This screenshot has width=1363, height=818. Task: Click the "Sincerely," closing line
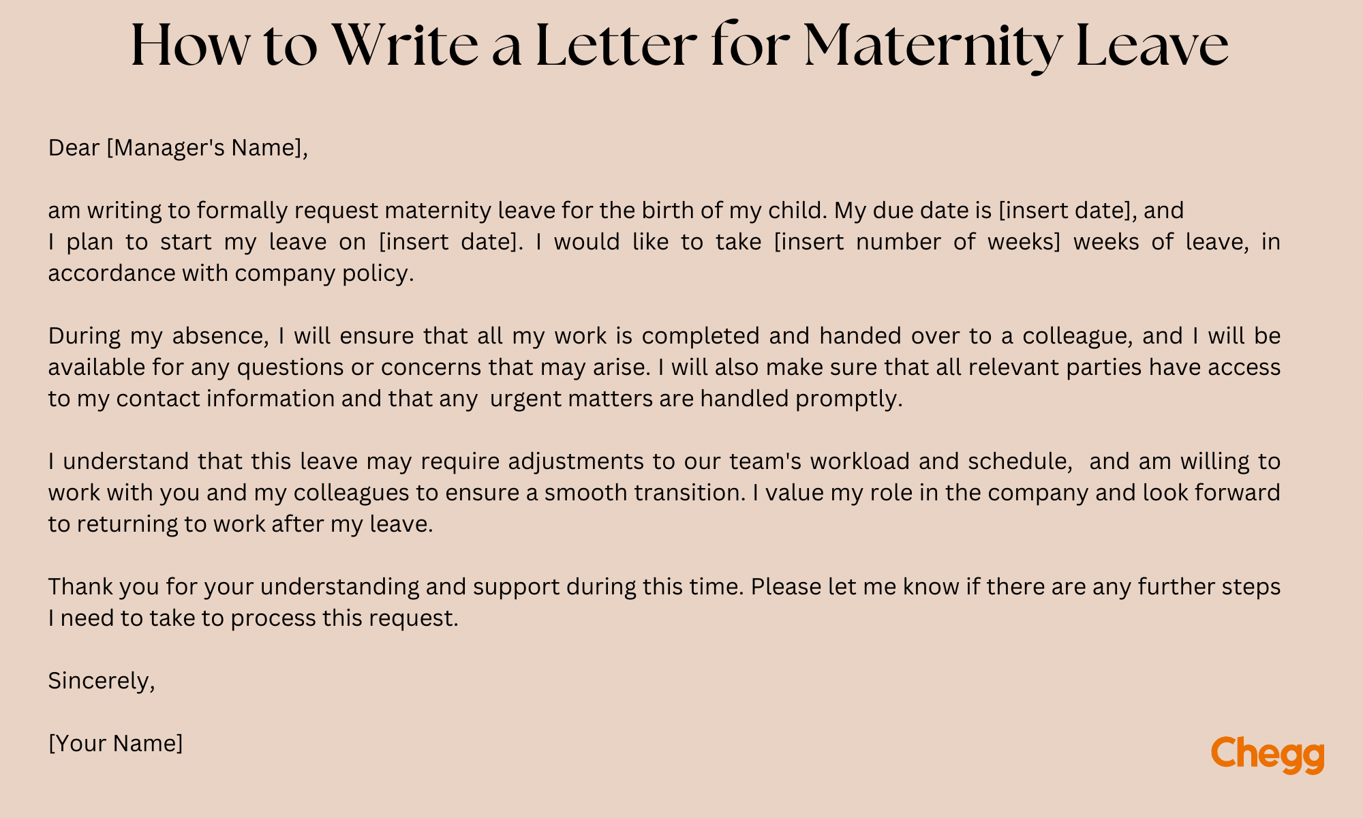tap(102, 680)
